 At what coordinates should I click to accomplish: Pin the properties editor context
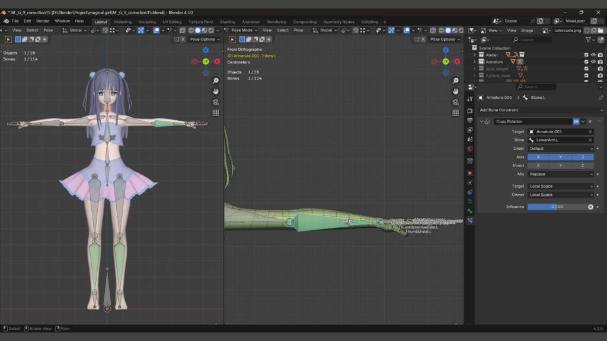pyautogui.click(x=600, y=98)
